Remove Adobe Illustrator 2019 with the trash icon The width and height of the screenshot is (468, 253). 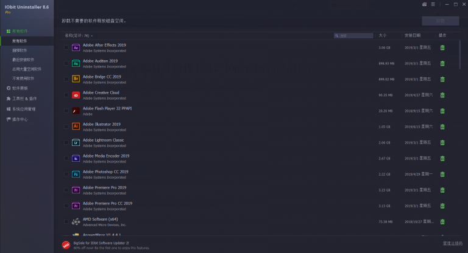[x=442, y=126]
